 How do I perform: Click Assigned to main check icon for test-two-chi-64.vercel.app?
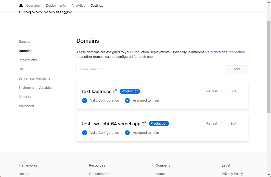point(127,133)
